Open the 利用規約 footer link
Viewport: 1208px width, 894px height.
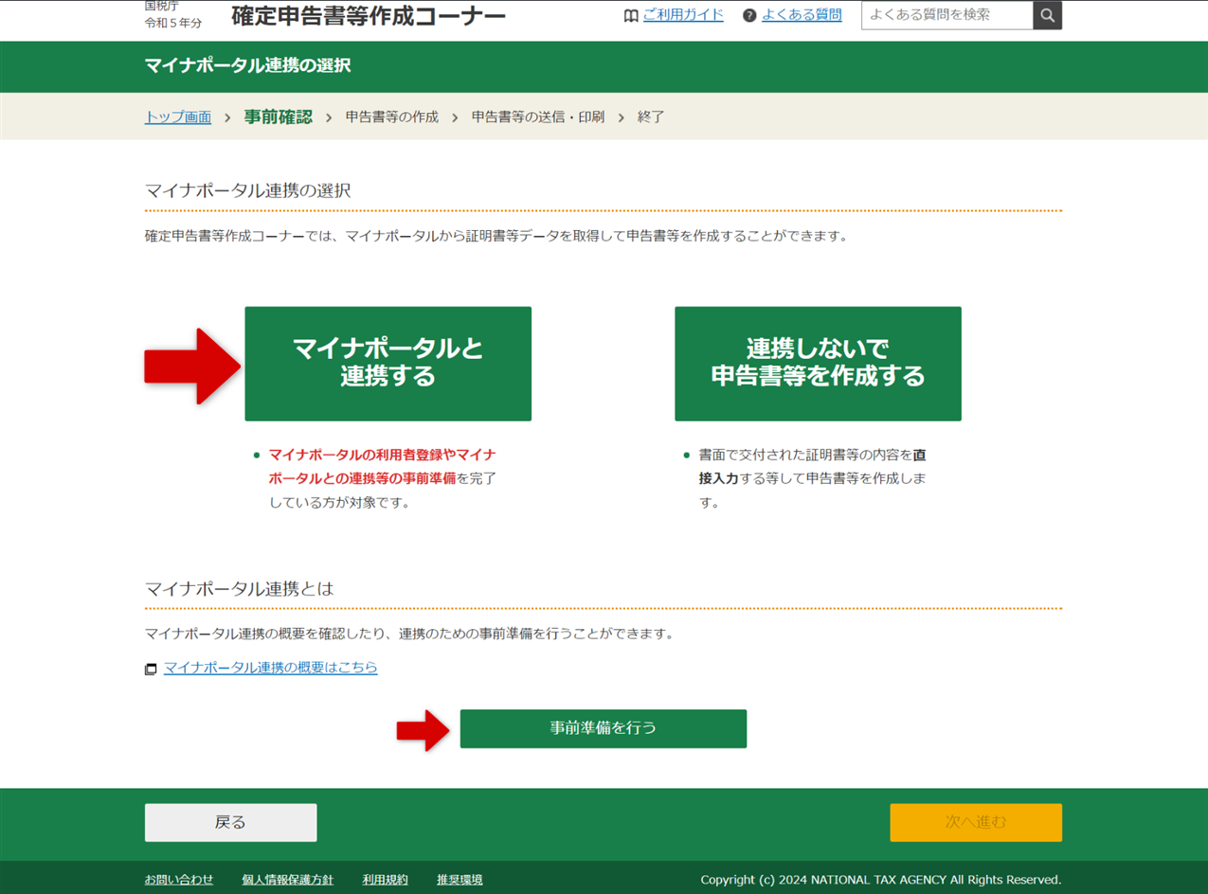pos(385,879)
